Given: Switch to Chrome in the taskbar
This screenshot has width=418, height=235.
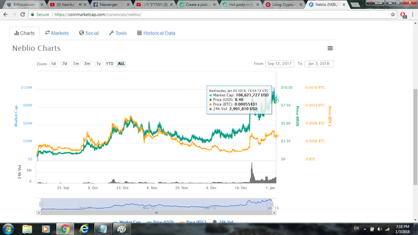Looking at the screenshot, I should point(65,229).
